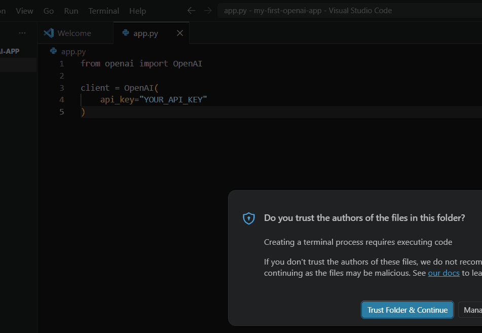Click line number 4 in the gutter

[x=62, y=100]
